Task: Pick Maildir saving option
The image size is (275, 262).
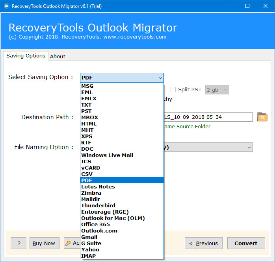Action: point(122,199)
